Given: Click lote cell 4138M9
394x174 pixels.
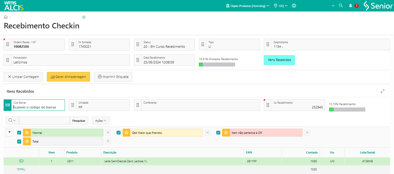Looking at the screenshot, I should point(367,161).
